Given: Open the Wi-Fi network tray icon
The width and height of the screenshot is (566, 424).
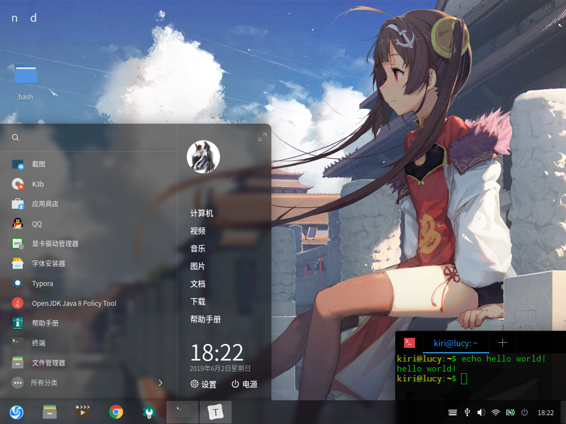Looking at the screenshot, I should [x=496, y=412].
